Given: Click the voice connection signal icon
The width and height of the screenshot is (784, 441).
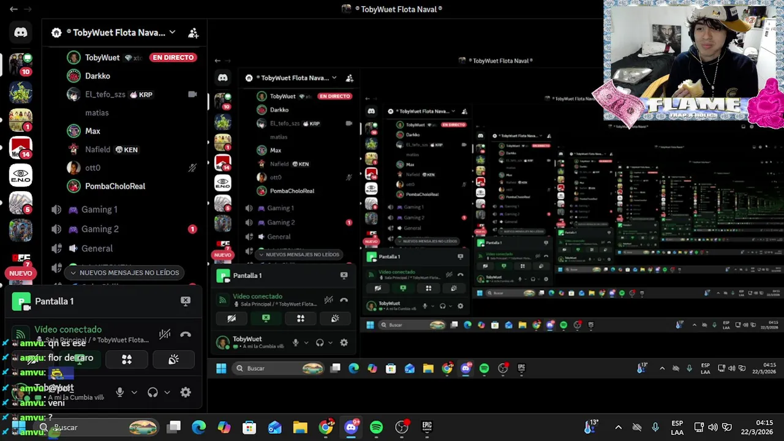Looking at the screenshot, I should tap(21, 334).
